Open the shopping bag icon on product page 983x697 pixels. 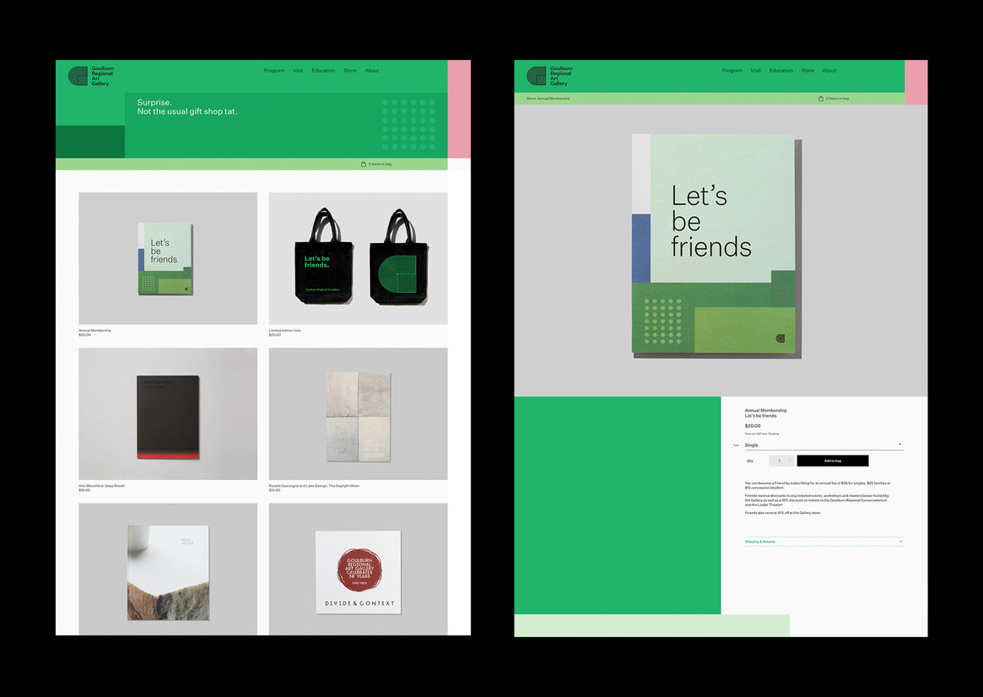click(x=821, y=99)
